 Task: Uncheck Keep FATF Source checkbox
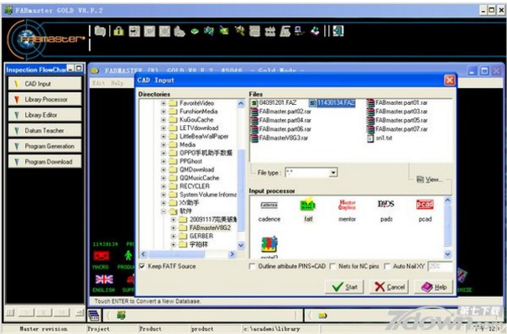point(142,266)
